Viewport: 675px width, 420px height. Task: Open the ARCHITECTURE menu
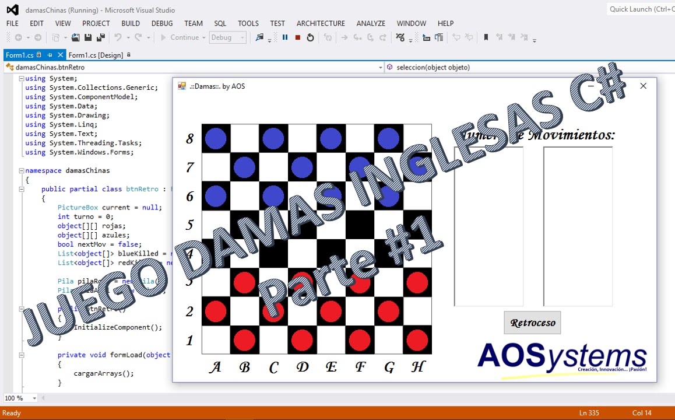coord(321,23)
